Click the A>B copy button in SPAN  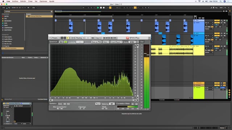pyautogui.click(x=73, y=38)
